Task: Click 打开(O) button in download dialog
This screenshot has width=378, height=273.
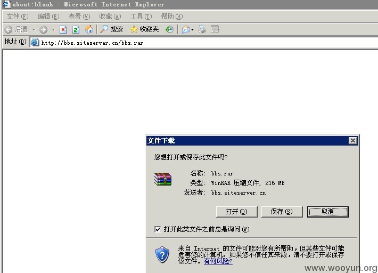Action: [x=236, y=212]
